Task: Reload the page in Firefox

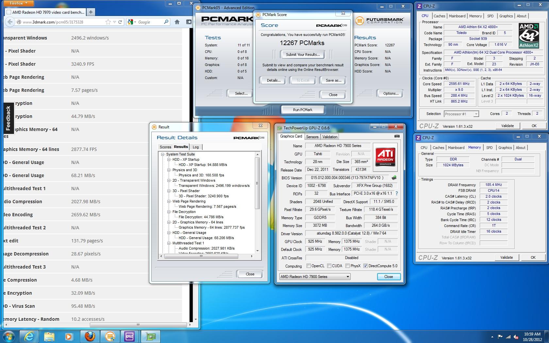Action: tap(120, 22)
